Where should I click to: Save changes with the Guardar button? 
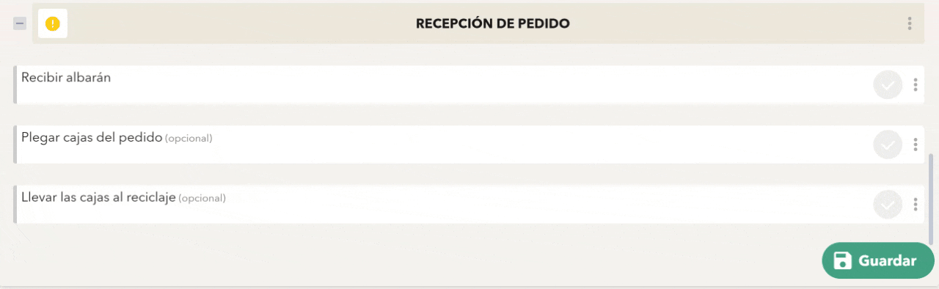878,260
